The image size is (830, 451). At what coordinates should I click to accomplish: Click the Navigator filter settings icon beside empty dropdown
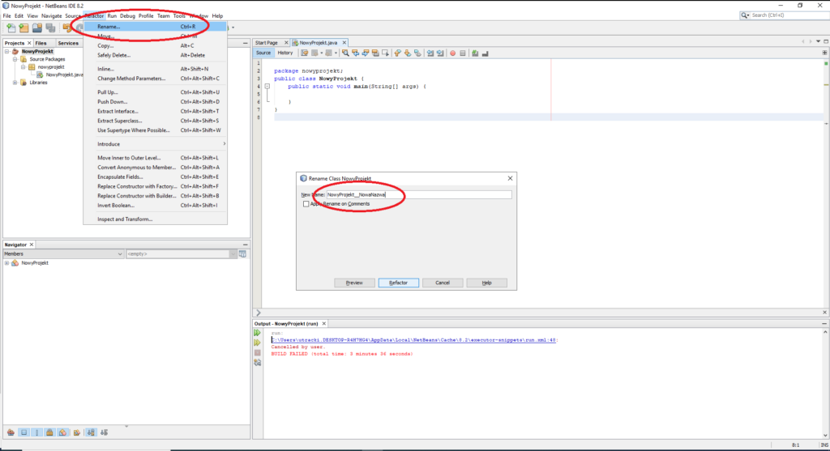pos(242,254)
